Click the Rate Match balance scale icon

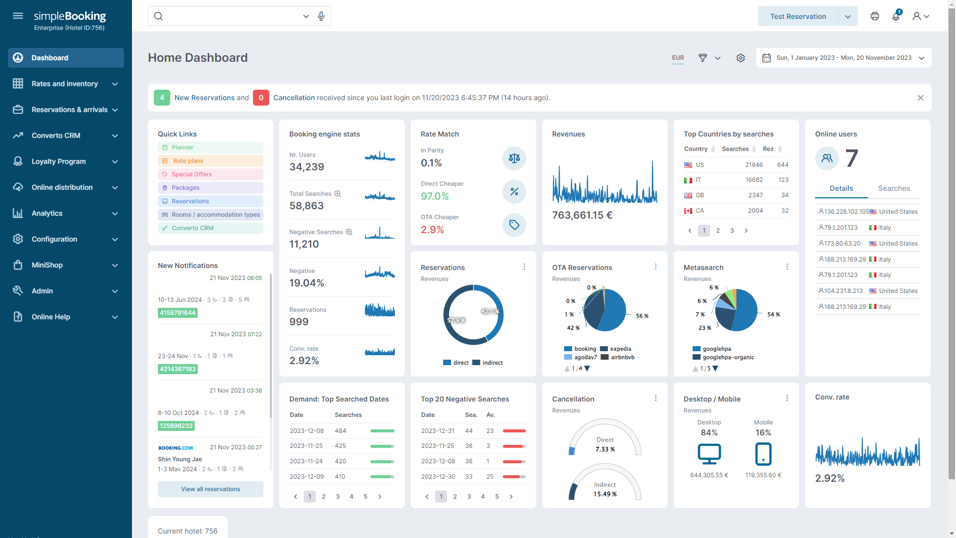pos(514,158)
